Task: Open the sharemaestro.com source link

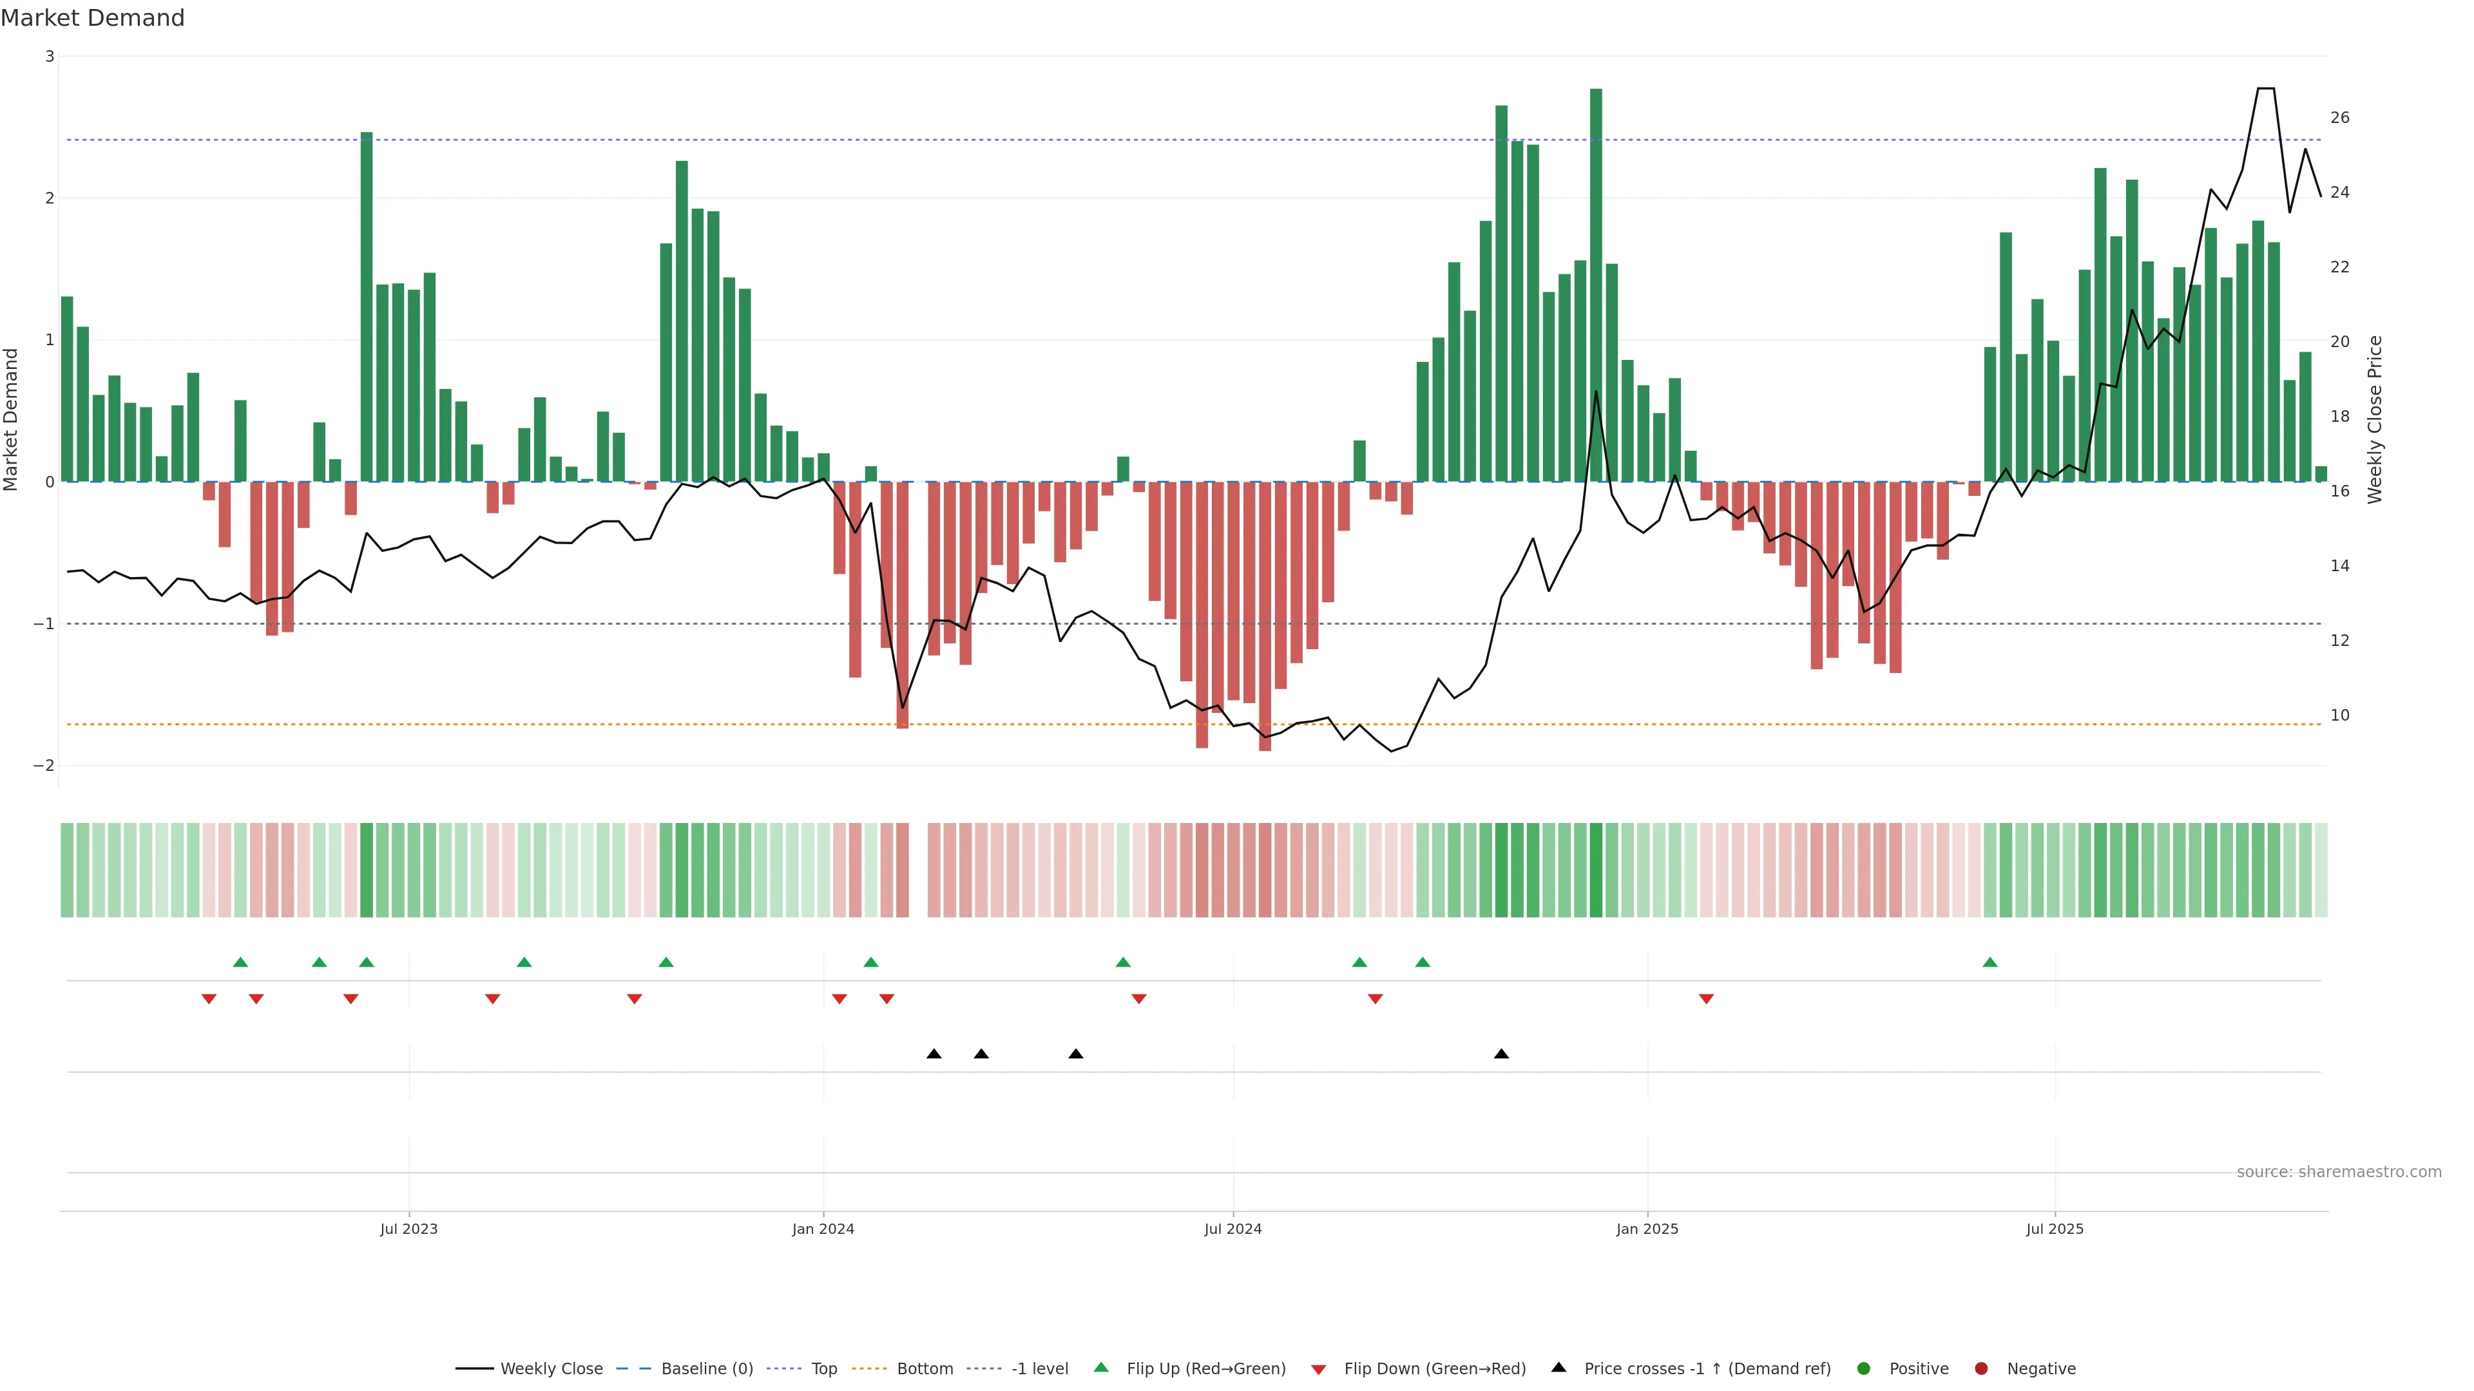Action: click(2339, 1172)
